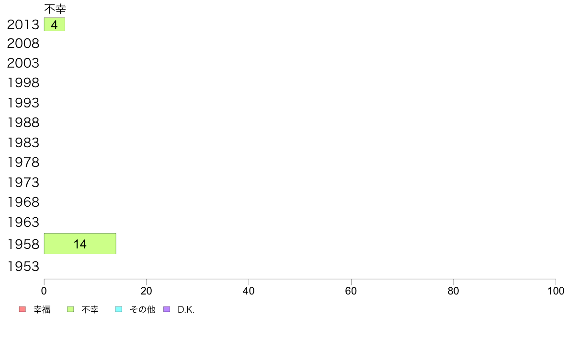Image resolution: width=569 pixels, height=353 pixels.
Task: Click the cyan その他 legend swatch
Action: pyautogui.click(x=119, y=309)
